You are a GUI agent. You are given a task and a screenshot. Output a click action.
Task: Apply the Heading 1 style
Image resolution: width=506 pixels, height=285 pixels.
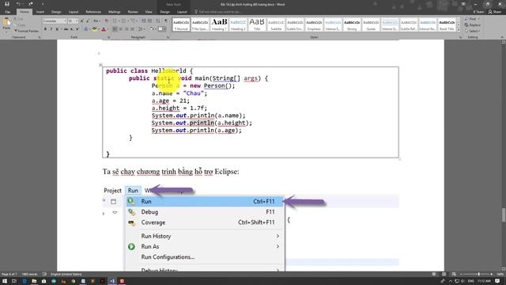point(219,25)
